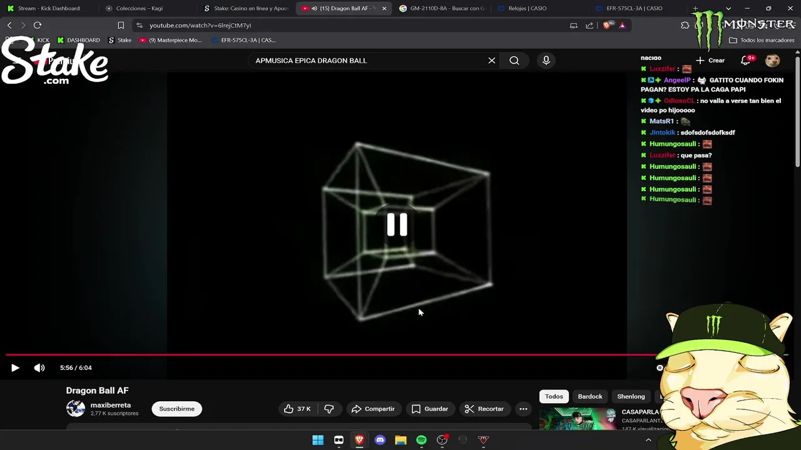Share the video via Compartir
Viewport: 801px width, 450px height.
pos(373,409)
